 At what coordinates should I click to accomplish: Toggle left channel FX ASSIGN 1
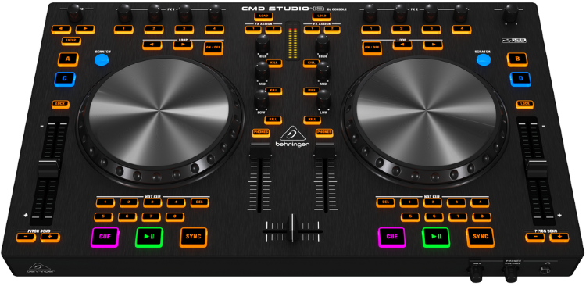click(x=253, y=30)
